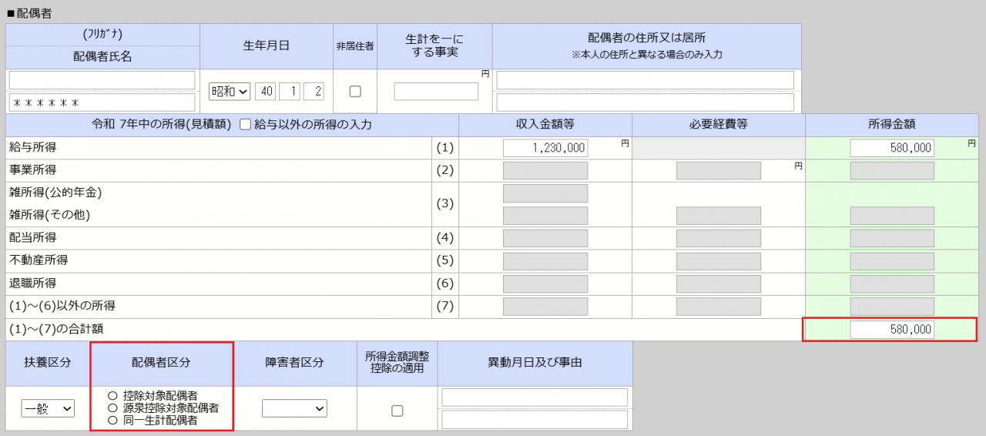Click the 生年月日 column header
This screenshot has width=986, height=436.
click(x=266, y=45)
